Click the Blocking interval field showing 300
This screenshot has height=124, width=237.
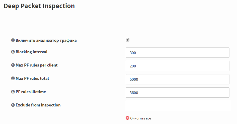point(177,53)
